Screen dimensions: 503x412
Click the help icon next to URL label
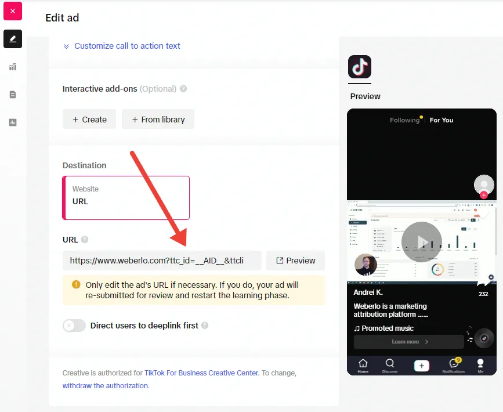click(x=85, y=240)
